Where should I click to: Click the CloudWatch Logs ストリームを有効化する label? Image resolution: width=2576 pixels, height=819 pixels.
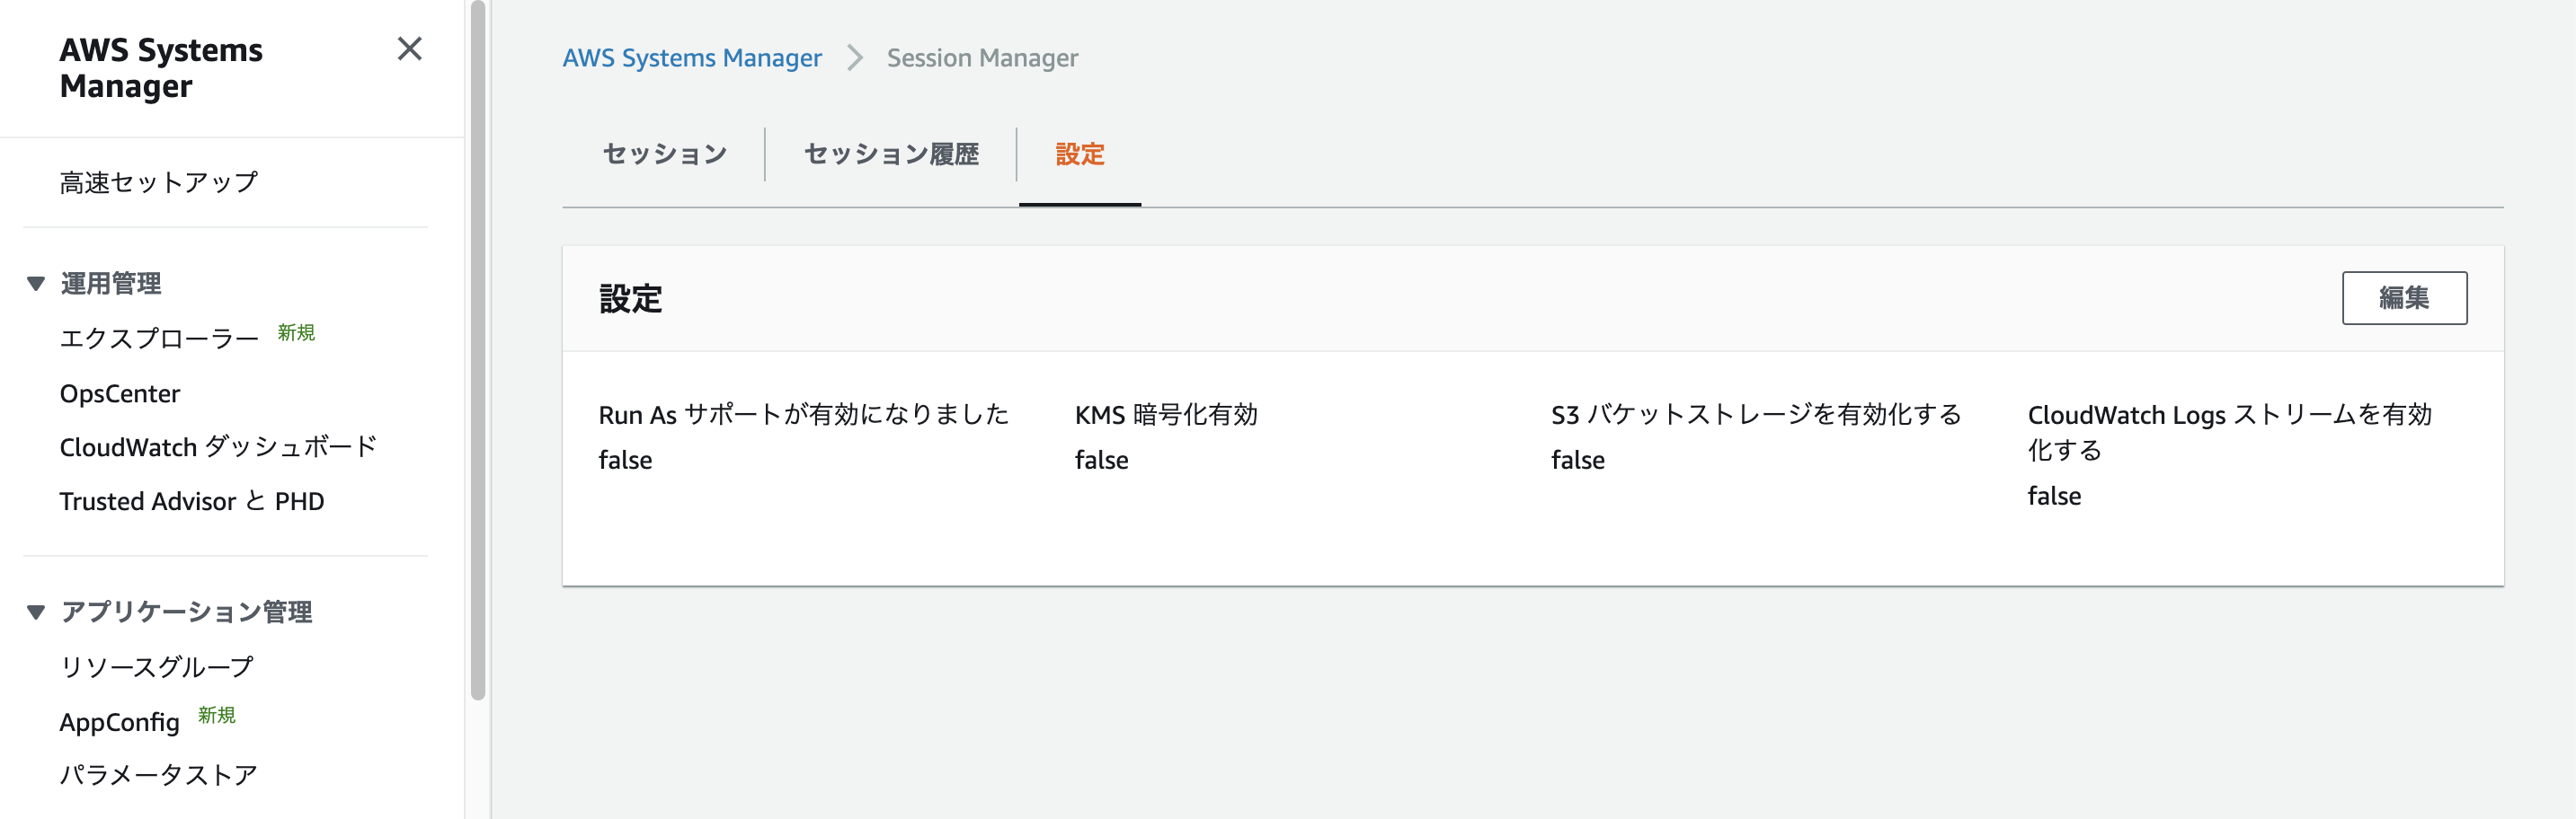point(2229,431)
